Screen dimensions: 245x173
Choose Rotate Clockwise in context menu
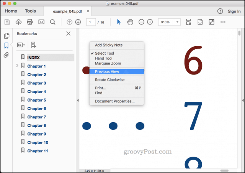pos(117,80)
